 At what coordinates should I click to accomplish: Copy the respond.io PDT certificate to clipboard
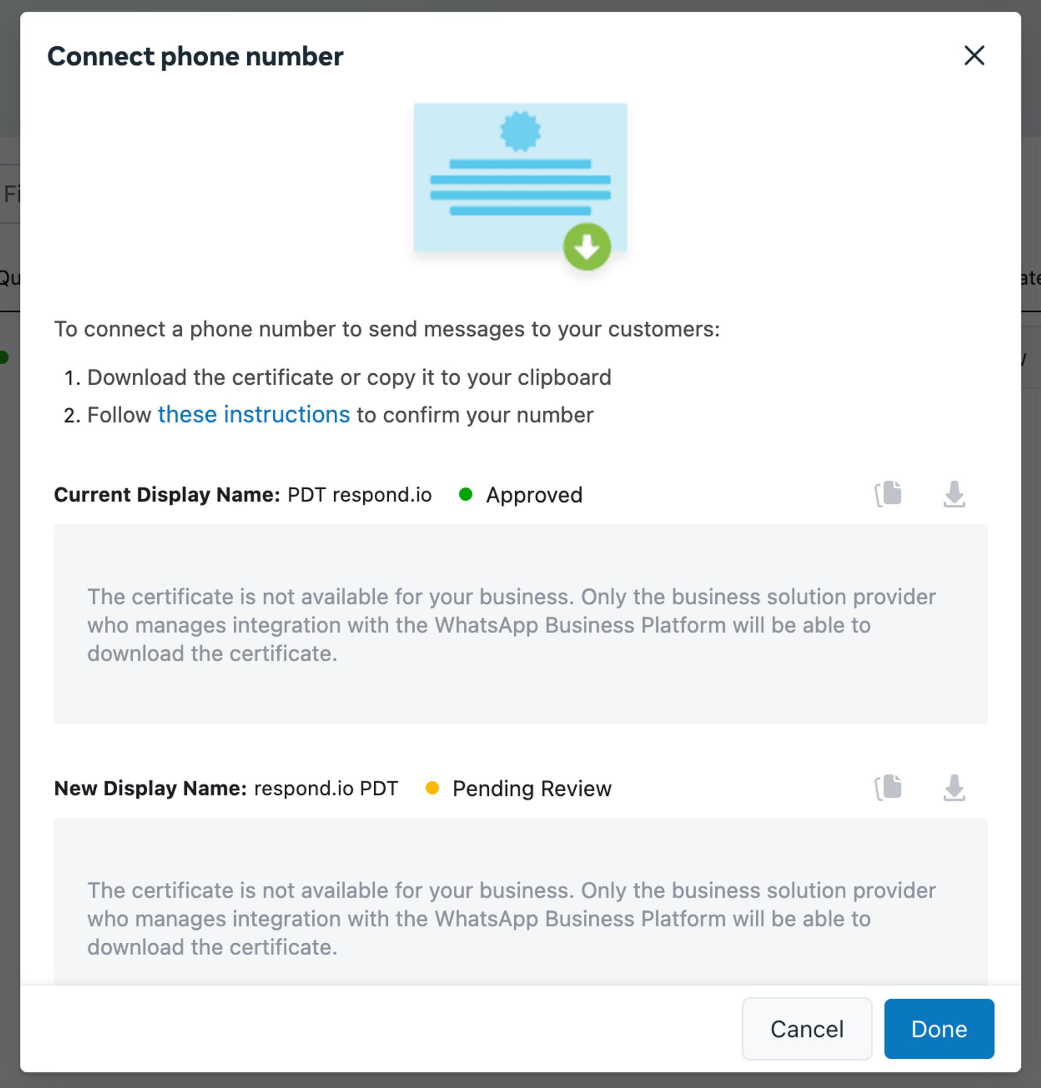point(888,787)
